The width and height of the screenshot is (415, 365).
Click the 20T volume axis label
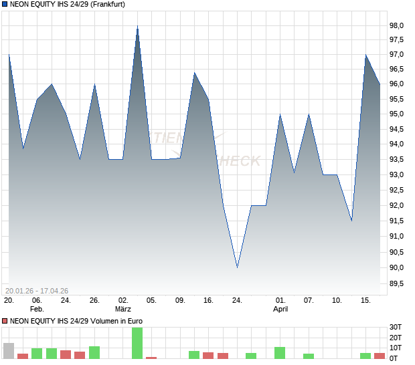(x=396, y=338)
